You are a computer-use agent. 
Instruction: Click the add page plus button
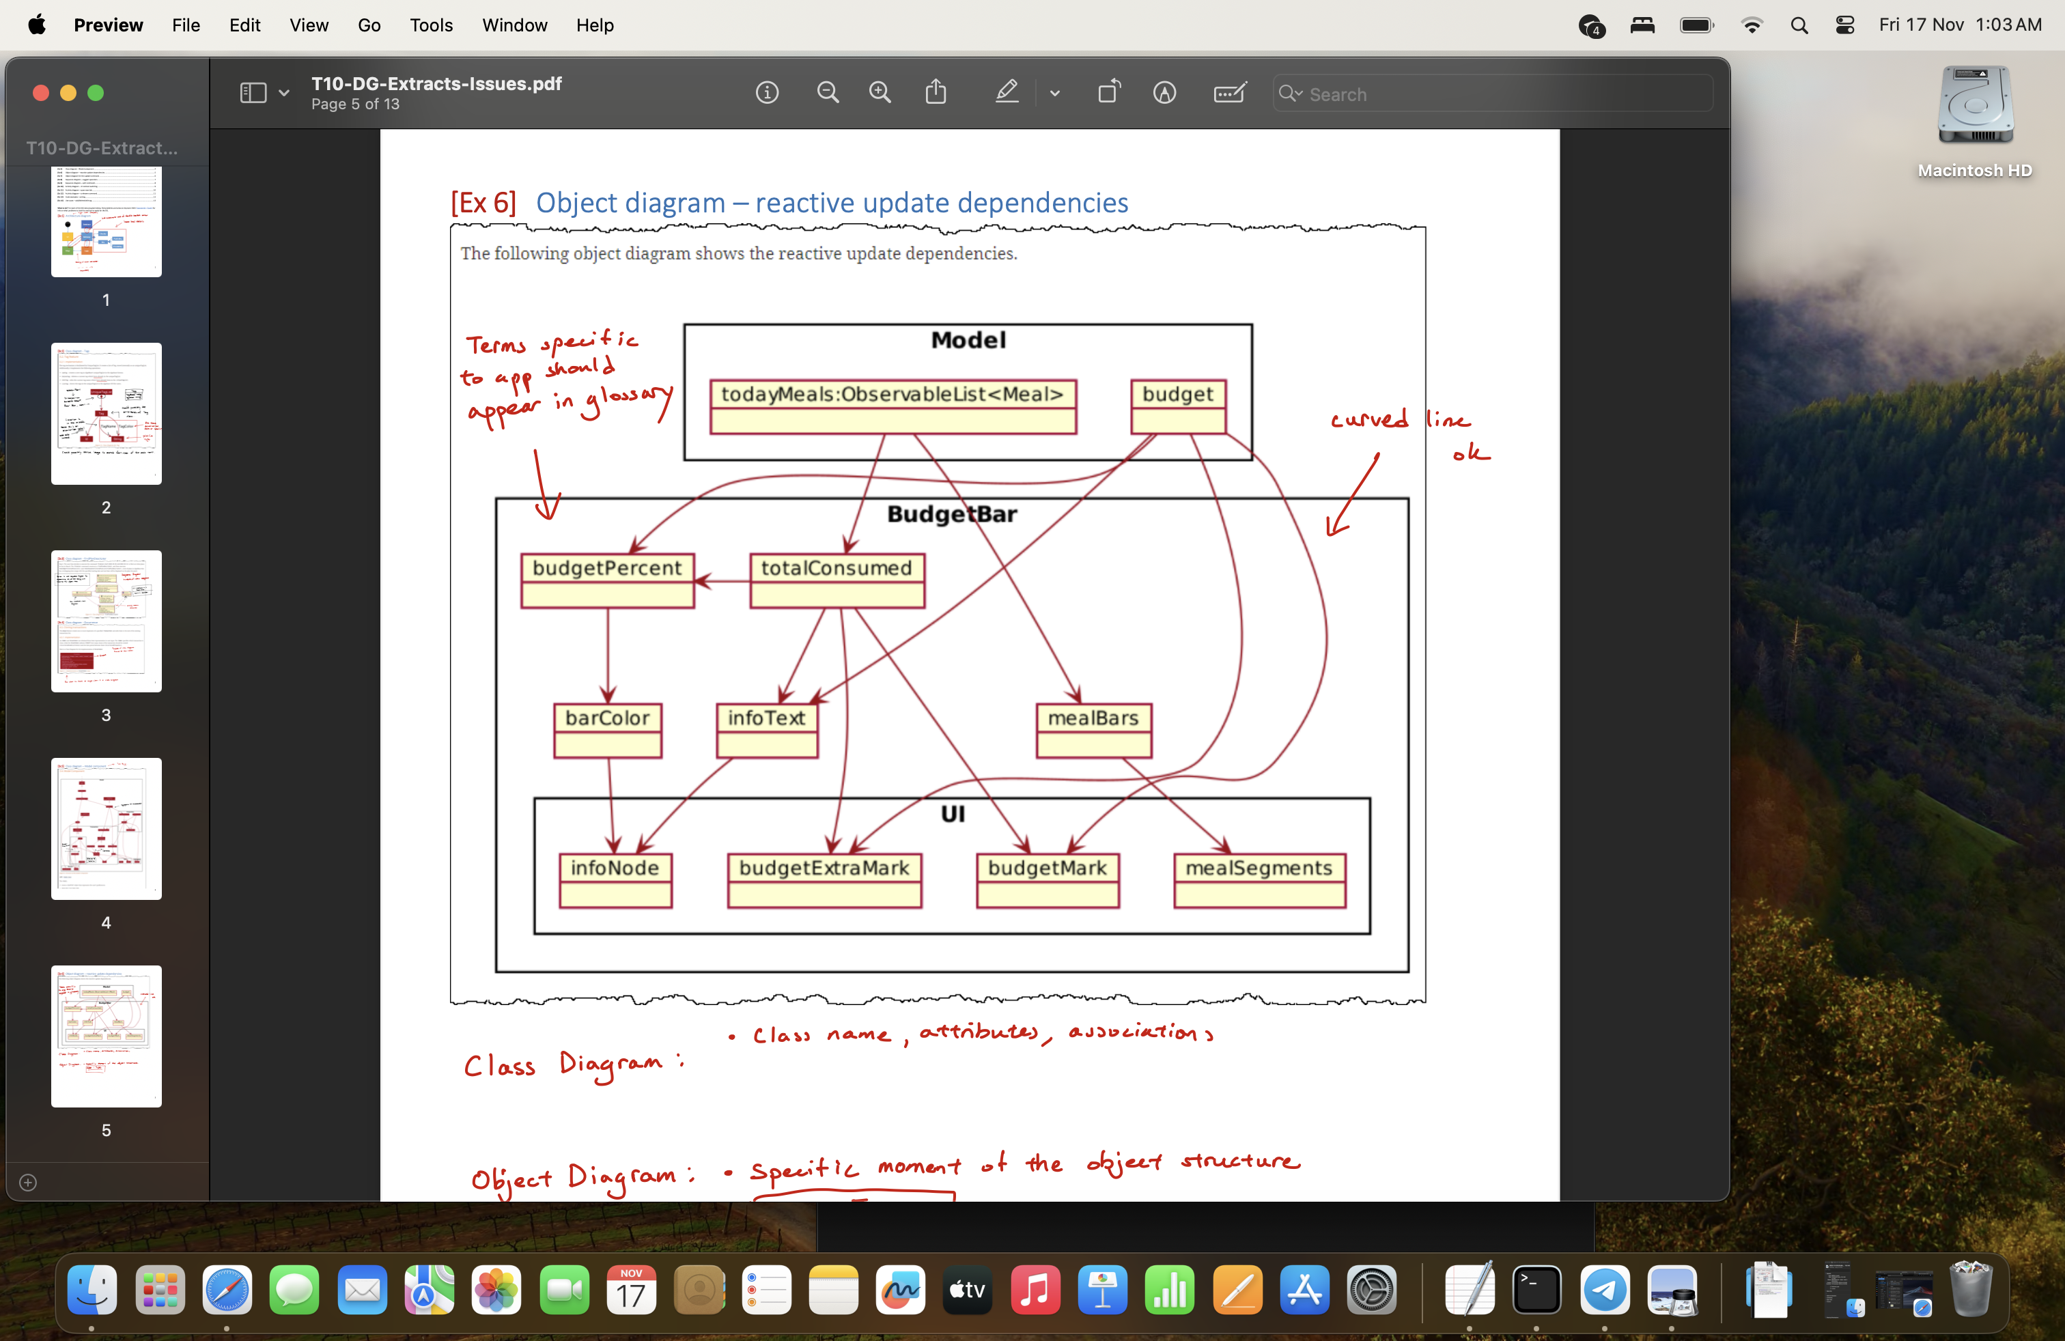click(x=28, y=1183)
